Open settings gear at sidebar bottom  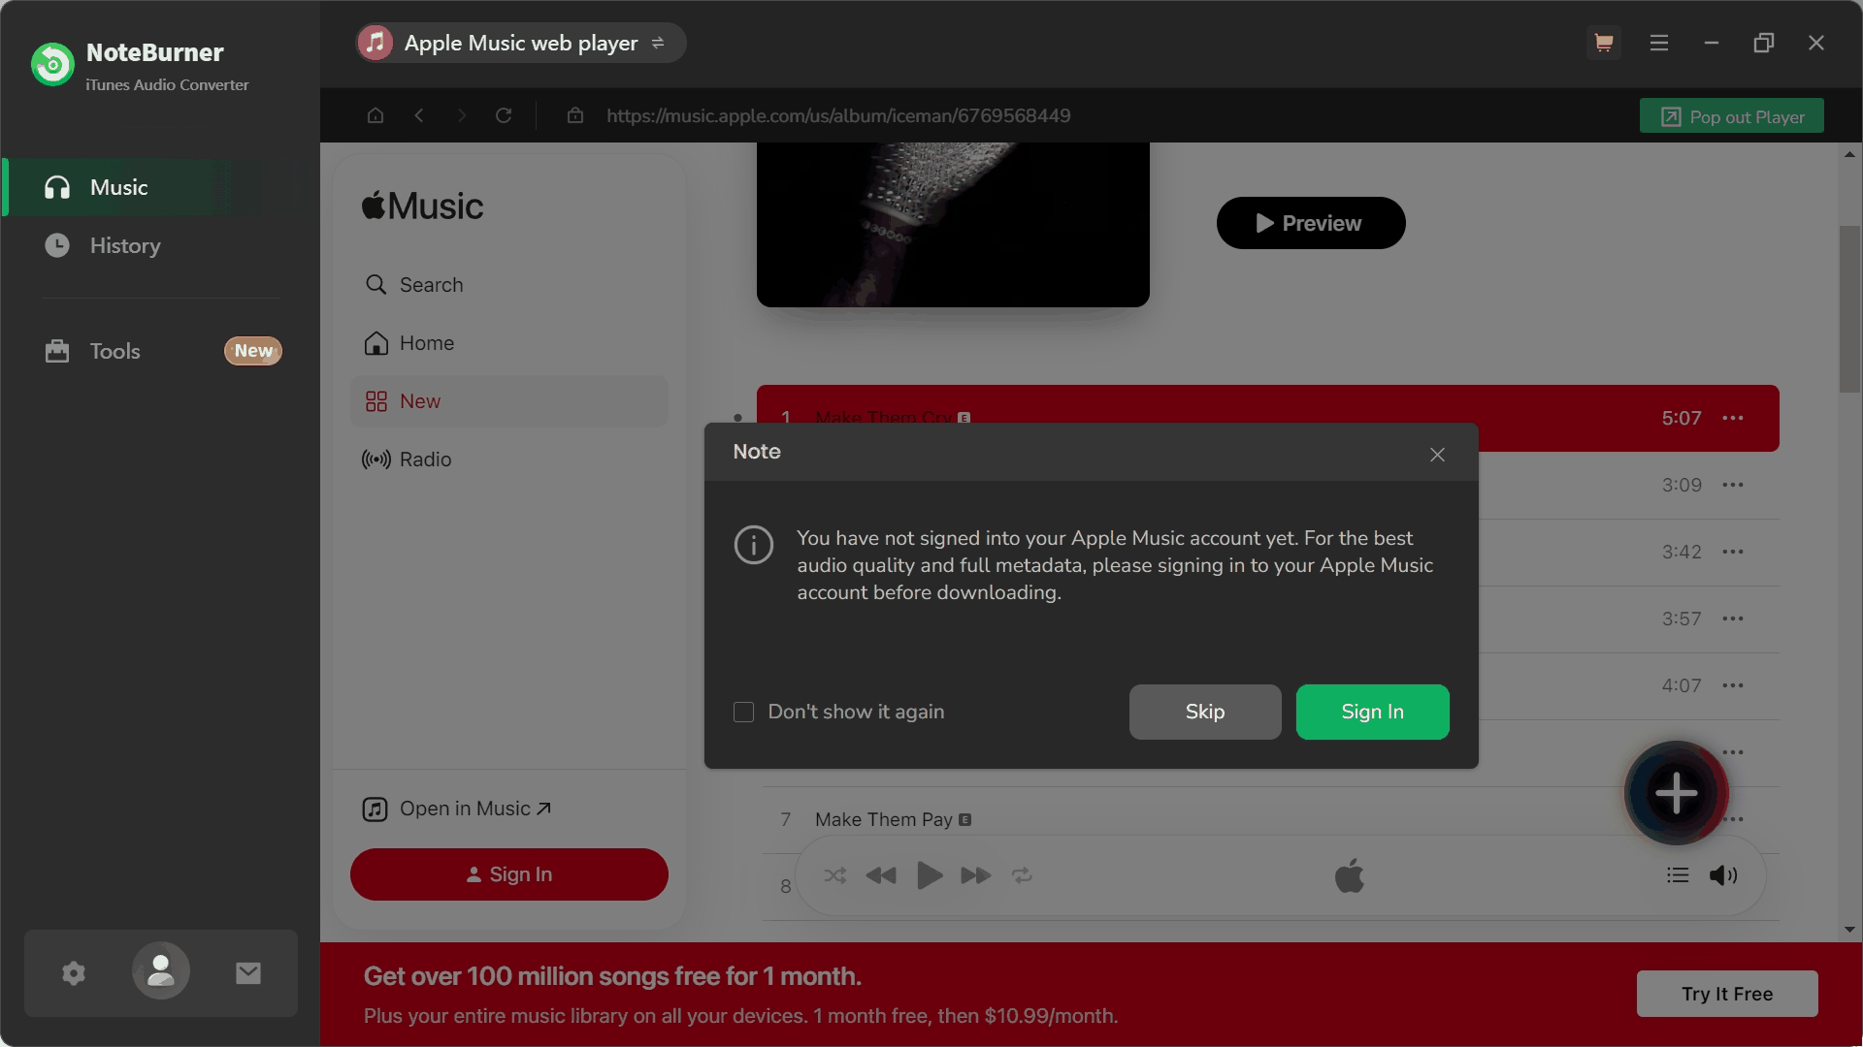tap(74, 973)
